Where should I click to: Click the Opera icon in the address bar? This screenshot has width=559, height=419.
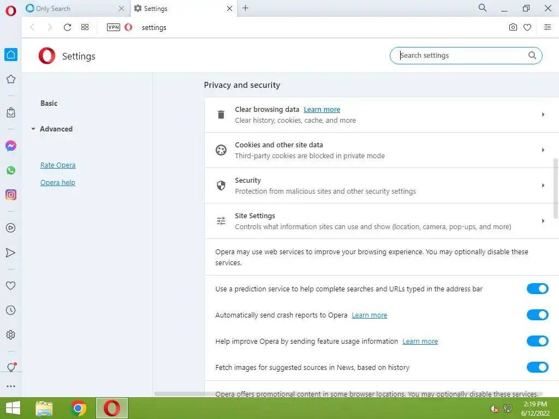129,27
